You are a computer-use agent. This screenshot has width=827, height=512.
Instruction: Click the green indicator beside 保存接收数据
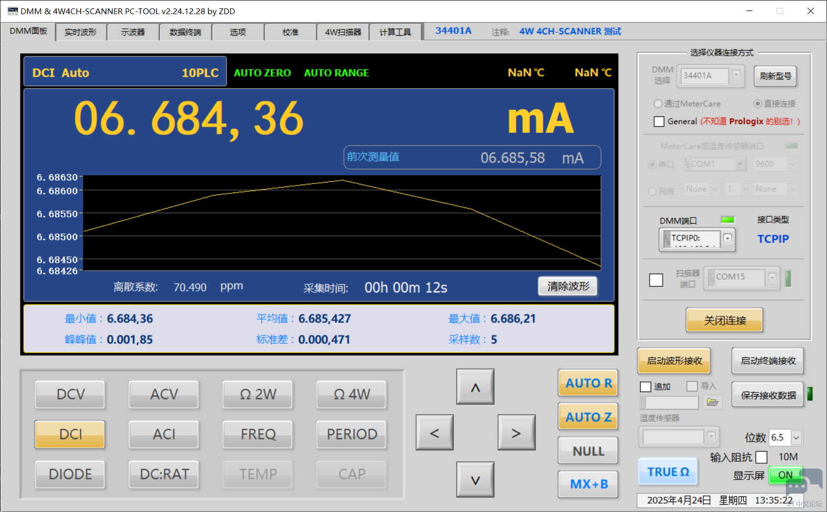tap(810, 394)
